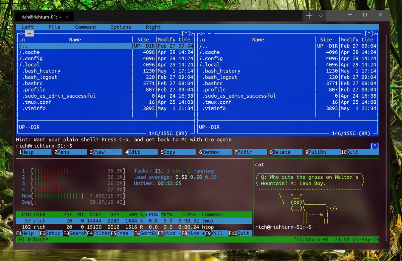Click the <- history arrow on the right panel
The width and height of the screenshot is (402, 261).
point(201,33)
